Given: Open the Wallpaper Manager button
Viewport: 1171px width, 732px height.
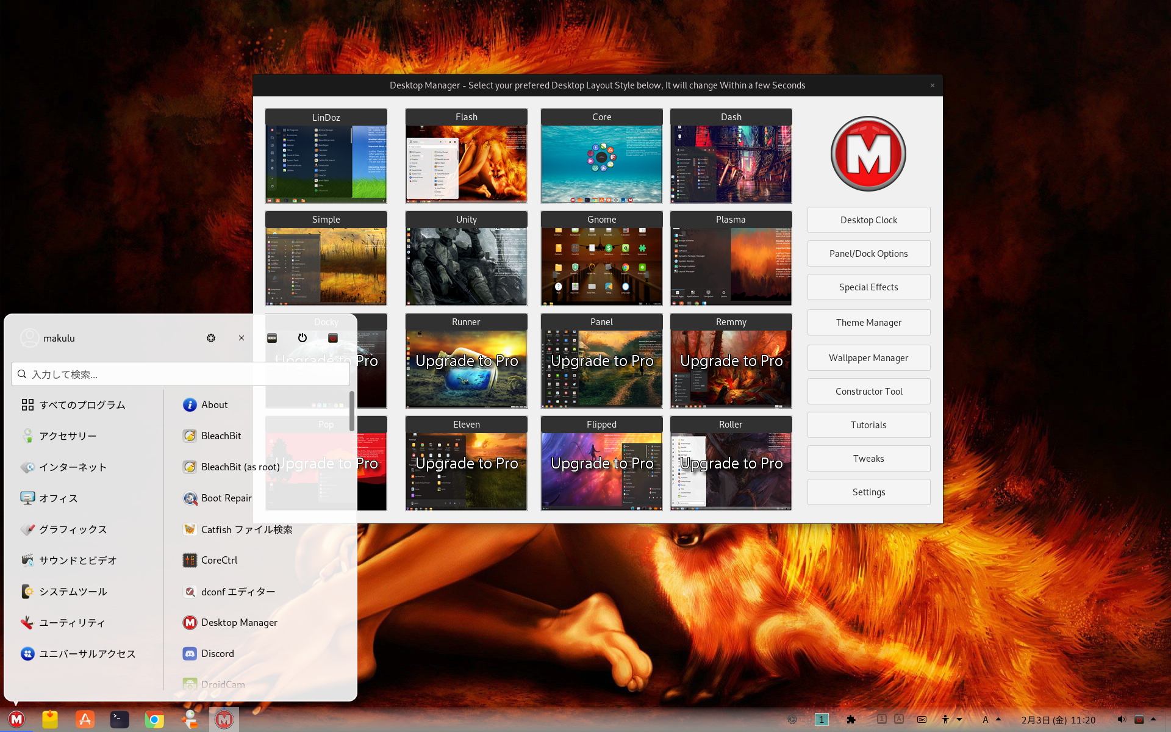Looking at the screenshot, I should tap(868, 358).
